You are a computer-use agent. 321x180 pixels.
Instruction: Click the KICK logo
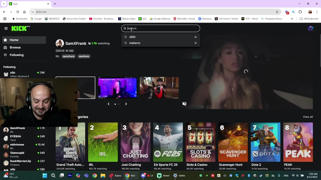click(21, 28)
